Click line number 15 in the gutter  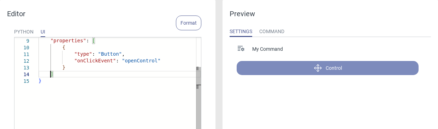click(x=26, y=81)
